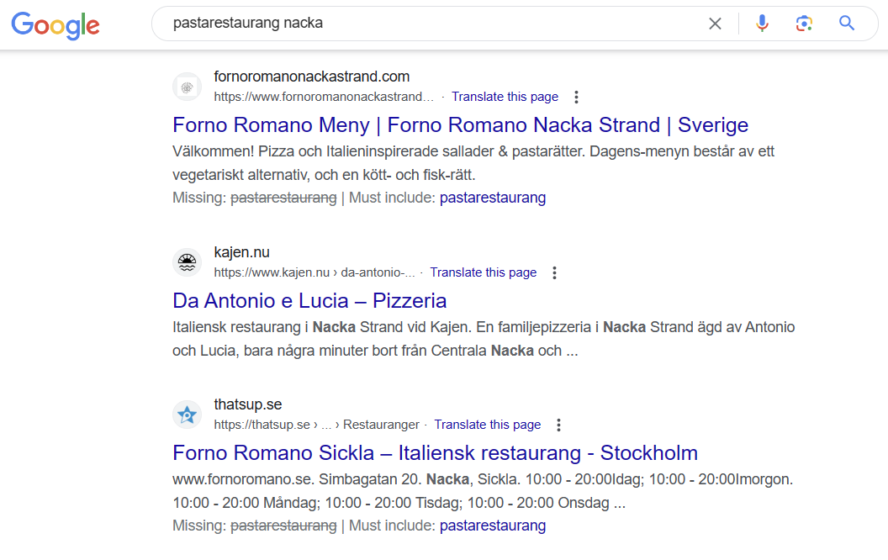Click inside the search query field
888x560 pixels.
pyautogui.click(x=420, y=24)
